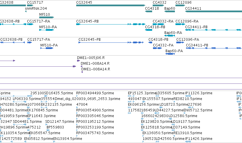The width and height of the screenshot is (242, 143).
Task: Click the LD18723.5prime EST label
Action: coord(174,105)
